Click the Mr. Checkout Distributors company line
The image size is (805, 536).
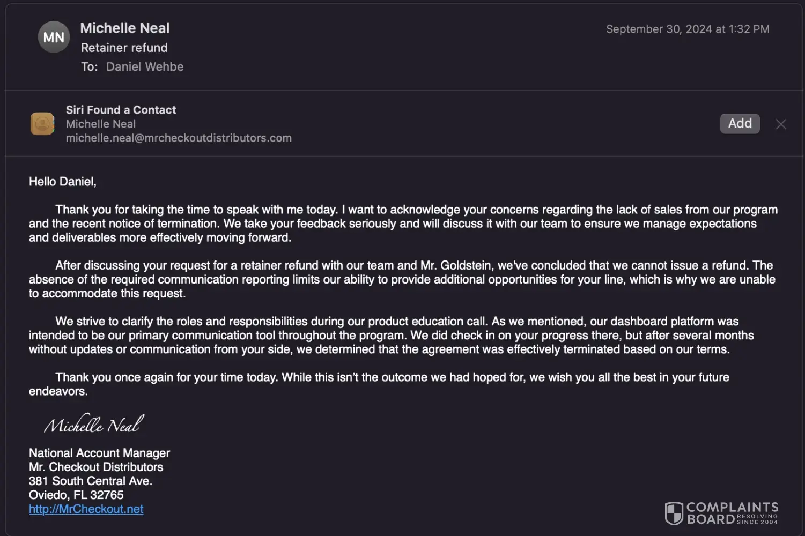point(96,467)
